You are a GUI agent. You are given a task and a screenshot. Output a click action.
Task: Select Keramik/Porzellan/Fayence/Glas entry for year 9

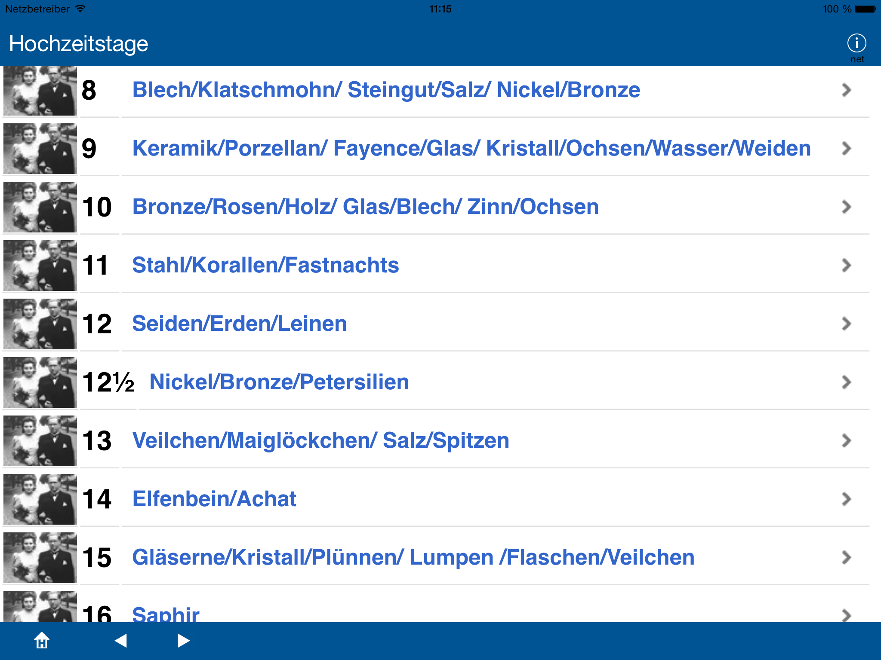[x=471, y=148]
